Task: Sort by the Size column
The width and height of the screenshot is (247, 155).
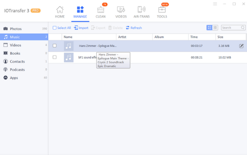Action: 231,37
